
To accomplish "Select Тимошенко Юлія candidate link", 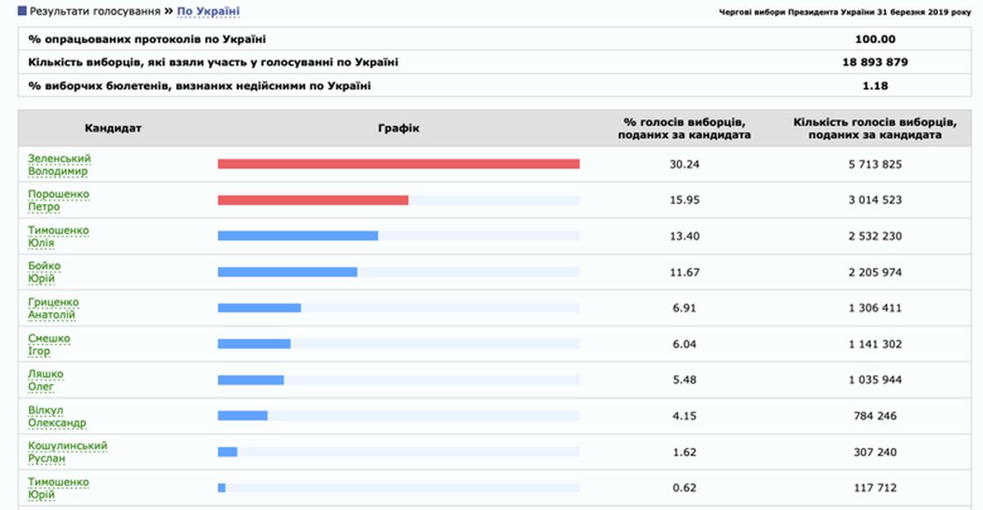I will [x=58, y=237].
